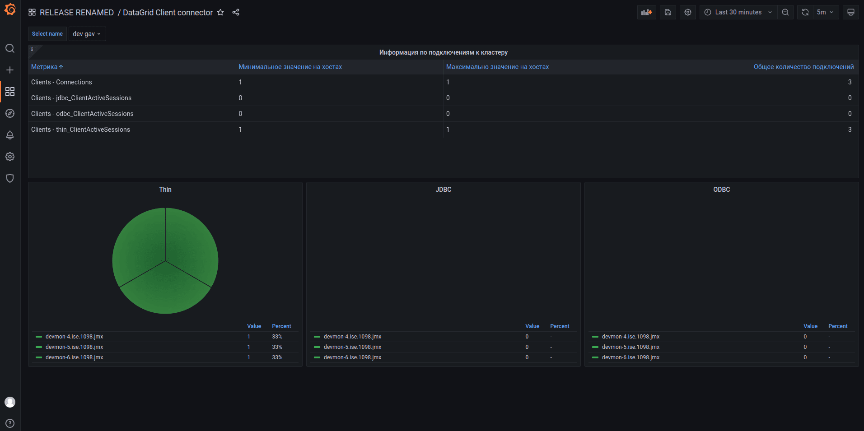Open the Alerting bell icon

point(10,135)
